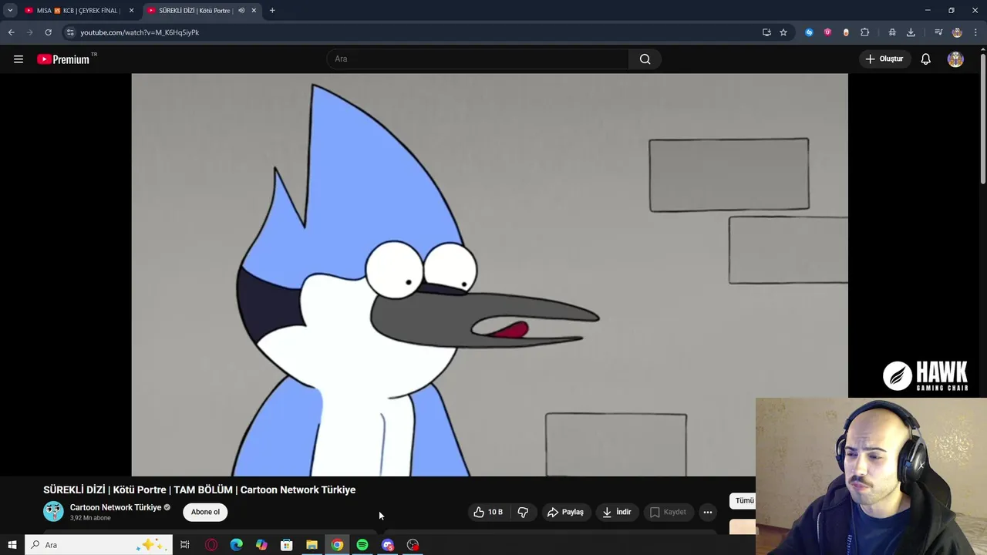The height and width of the screenshot is (555, 987).
Task: Go back in browser history
Action: coord(11,32)
